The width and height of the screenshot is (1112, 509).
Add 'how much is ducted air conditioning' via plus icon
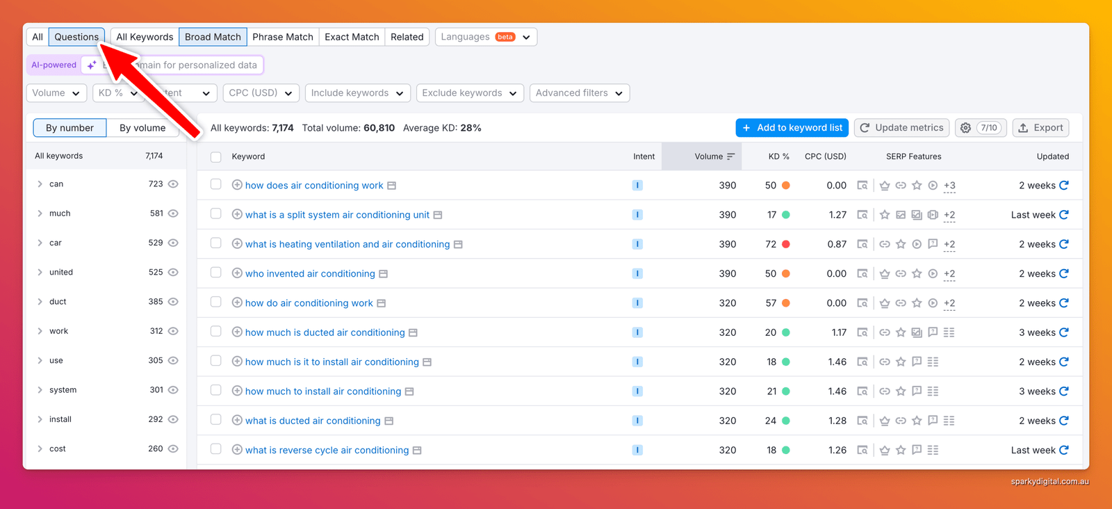(x=237, y=332)
